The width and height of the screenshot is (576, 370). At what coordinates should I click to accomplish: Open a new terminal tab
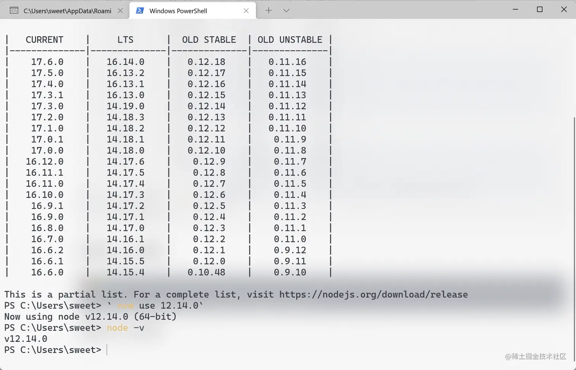point(269,11)
